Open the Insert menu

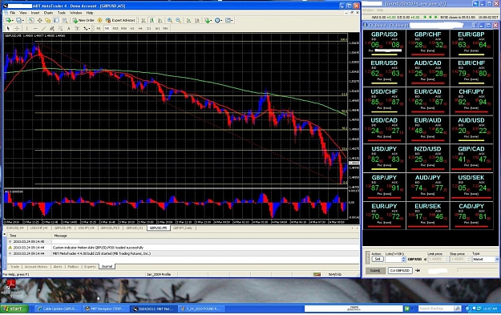tap(35, 13)
